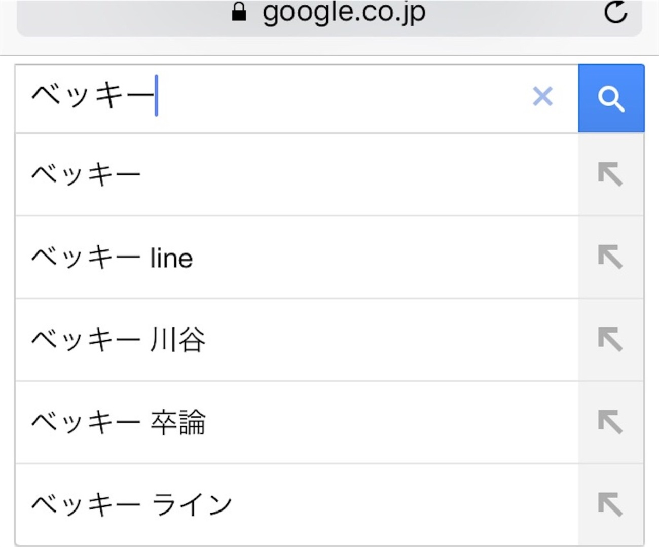Screen dimensions: 659x547
Task: Fill search with first ベッキー suggestion arrow
Action: 610,174
